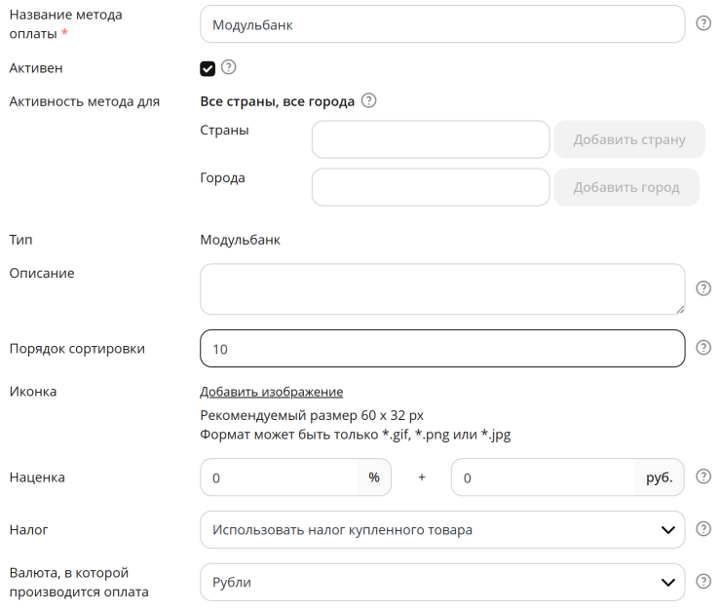The height and width of the screenshot is (610, 721).
Task: Focus the Страны input field
Action: pyautogui.click(x=431, y=139)
